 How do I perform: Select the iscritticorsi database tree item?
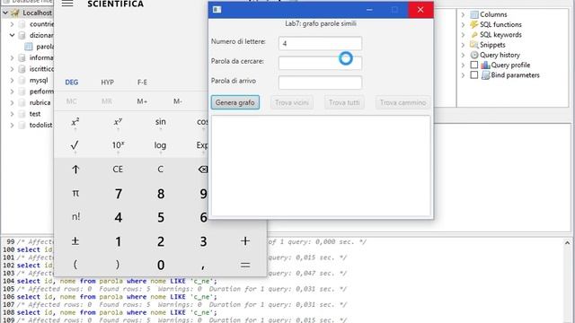tap(41, 69)
